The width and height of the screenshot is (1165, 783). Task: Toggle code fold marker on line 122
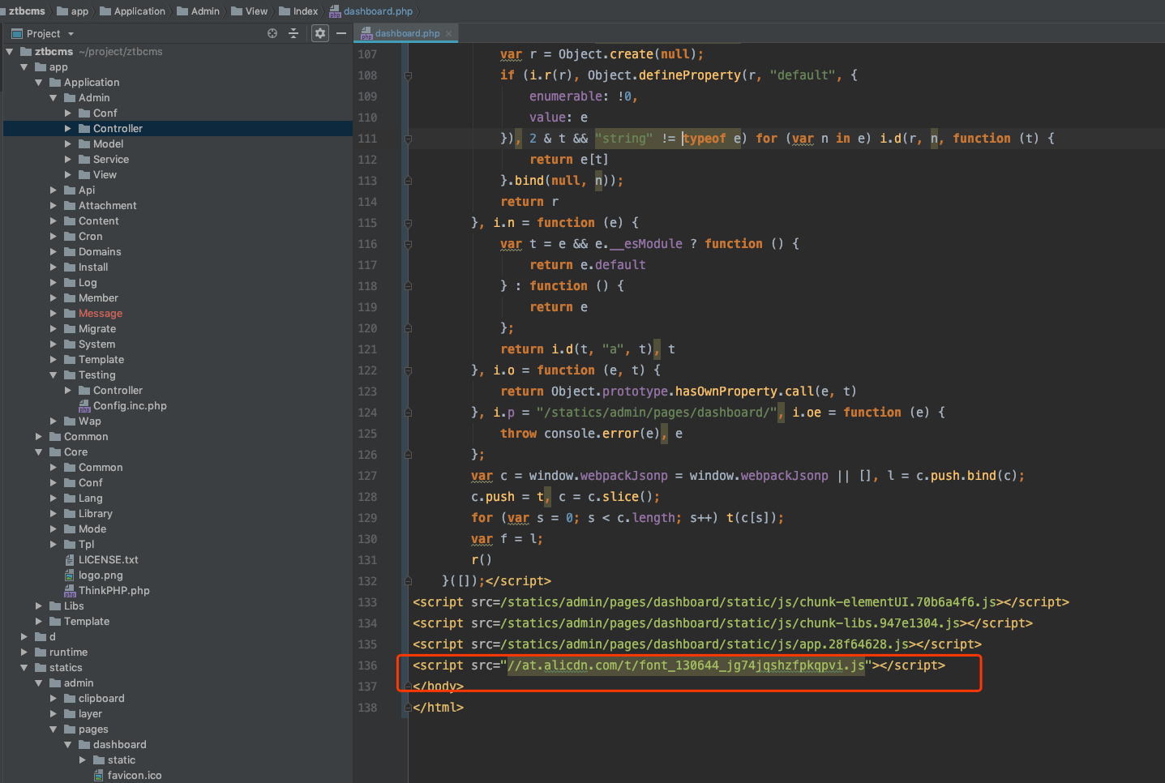[x=408, y=370]
